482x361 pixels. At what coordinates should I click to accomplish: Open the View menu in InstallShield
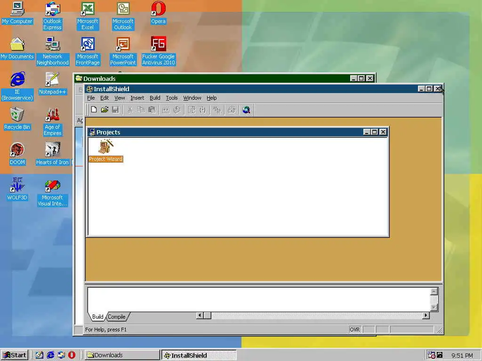coord(120,98)
